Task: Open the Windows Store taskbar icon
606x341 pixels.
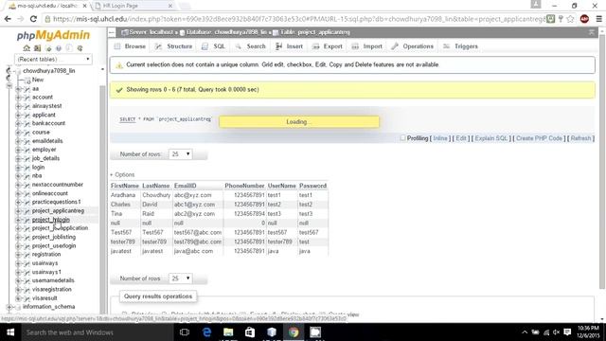Action: coord(250,332)
